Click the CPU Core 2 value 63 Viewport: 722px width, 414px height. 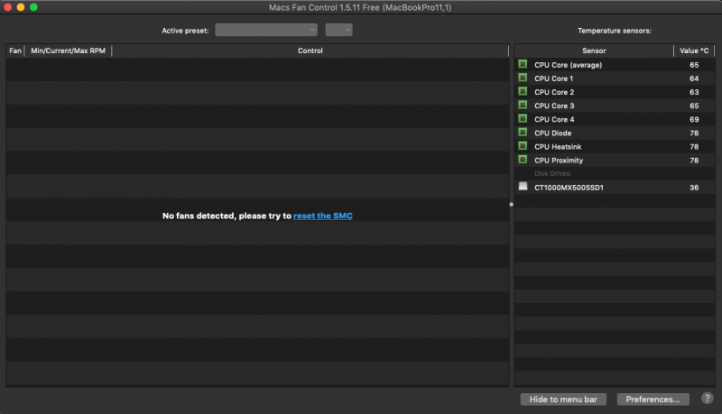[x=694, y=92]
